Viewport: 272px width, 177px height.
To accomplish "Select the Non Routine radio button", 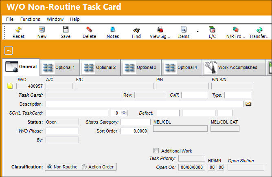I will 50,167.
